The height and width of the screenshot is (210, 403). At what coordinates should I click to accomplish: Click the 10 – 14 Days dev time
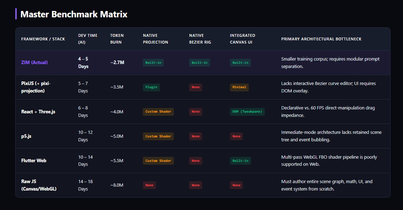(85, 160)
